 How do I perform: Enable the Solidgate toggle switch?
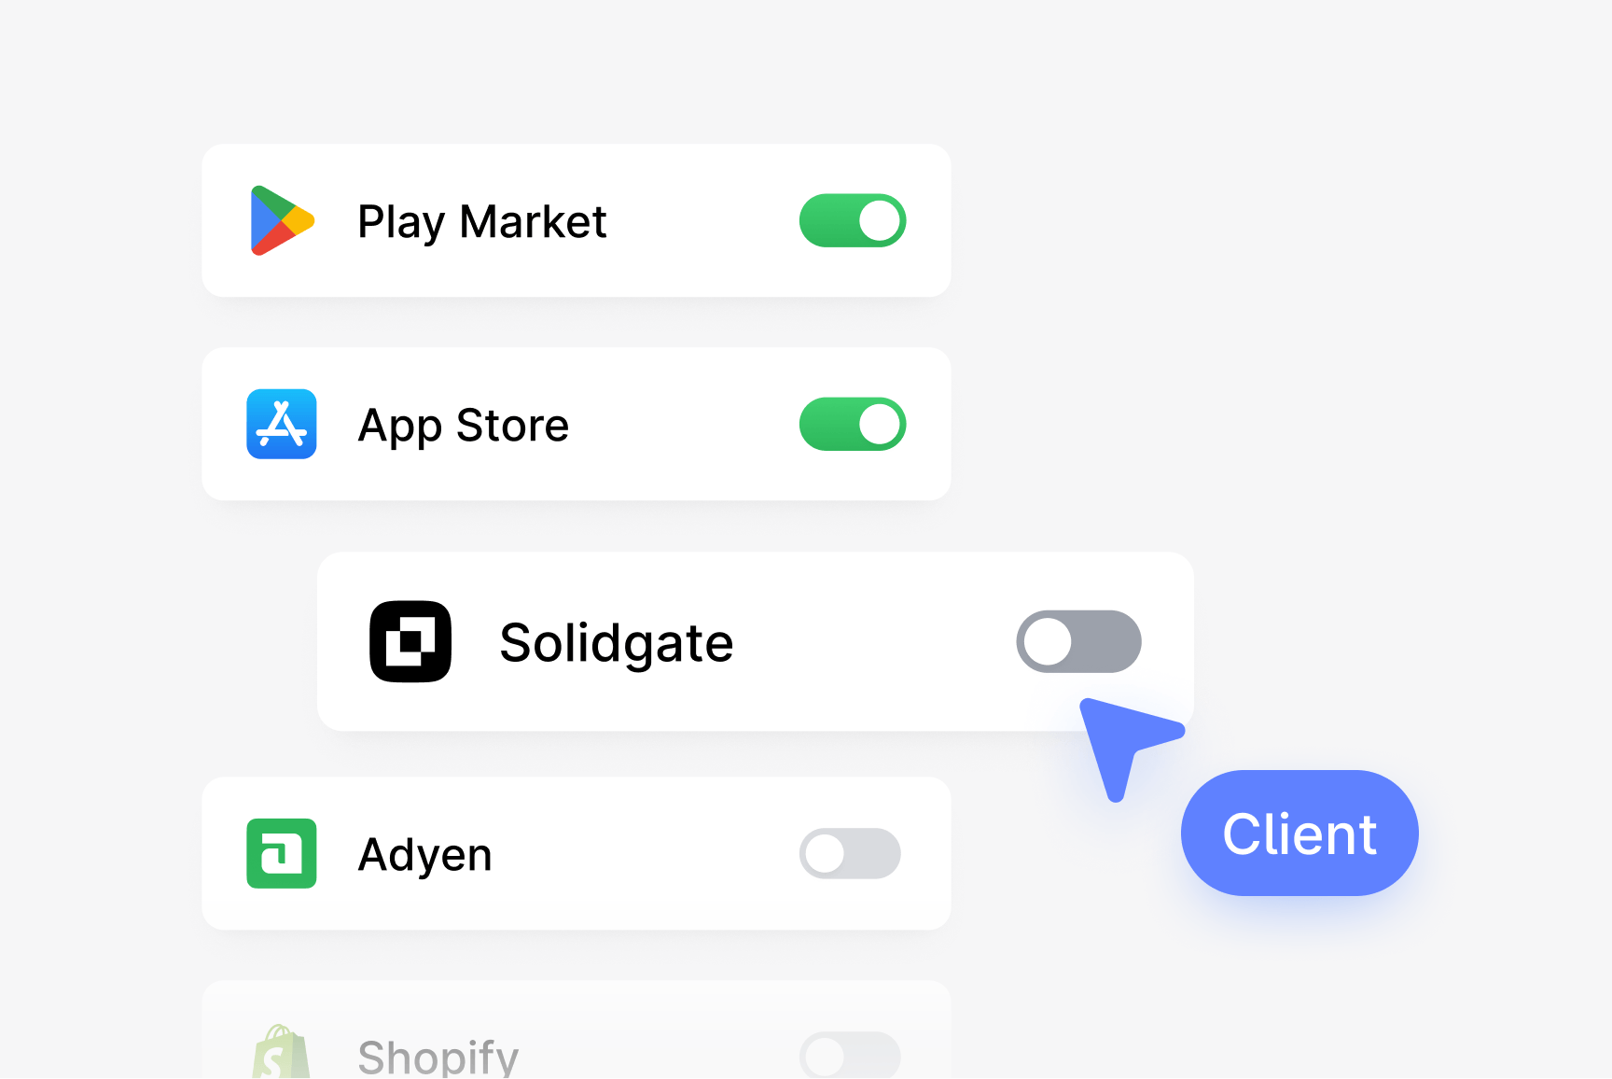coord(1078,642)
